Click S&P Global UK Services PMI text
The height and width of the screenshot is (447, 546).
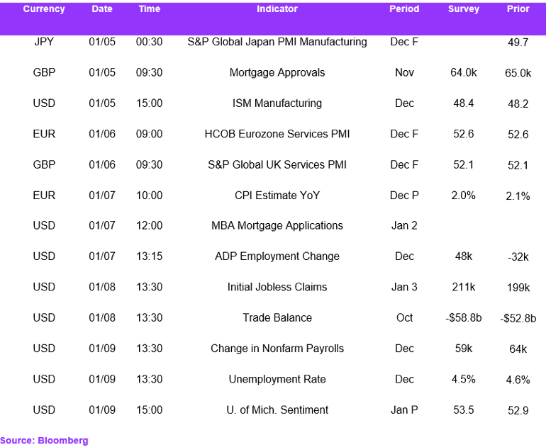pyautogui.click(x=277, y=164)
